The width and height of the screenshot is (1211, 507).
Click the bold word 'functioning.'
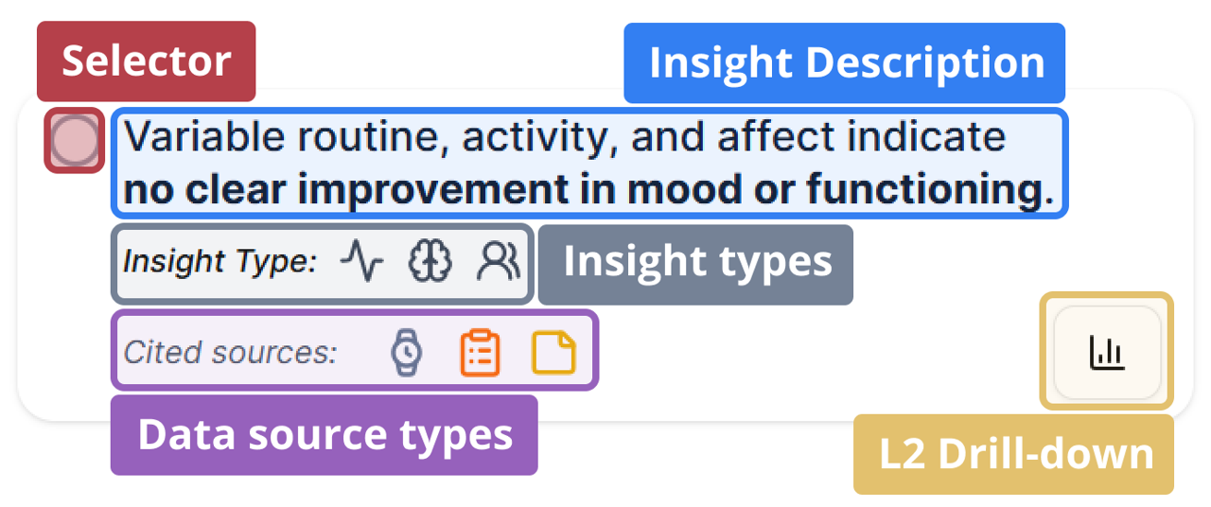[x=929, y=190]
